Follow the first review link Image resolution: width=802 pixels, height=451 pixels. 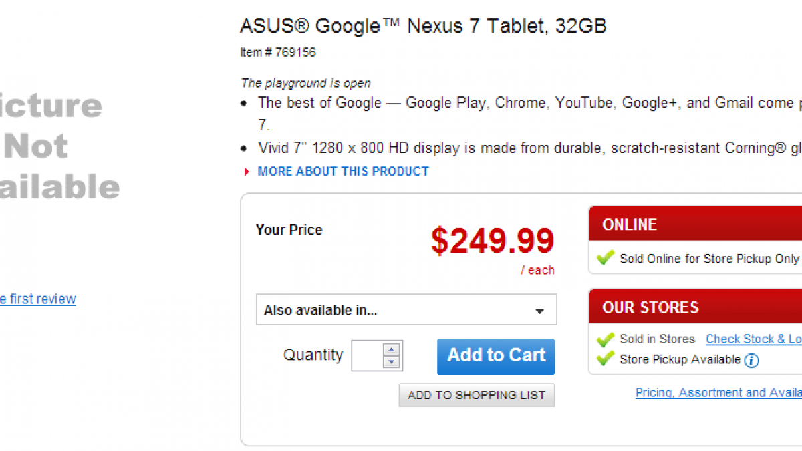[37, 299]
